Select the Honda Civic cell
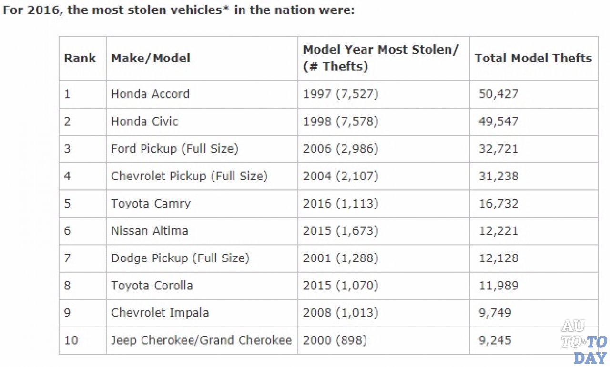The height and width of the screenshot is (367, 610). [144, 121]
